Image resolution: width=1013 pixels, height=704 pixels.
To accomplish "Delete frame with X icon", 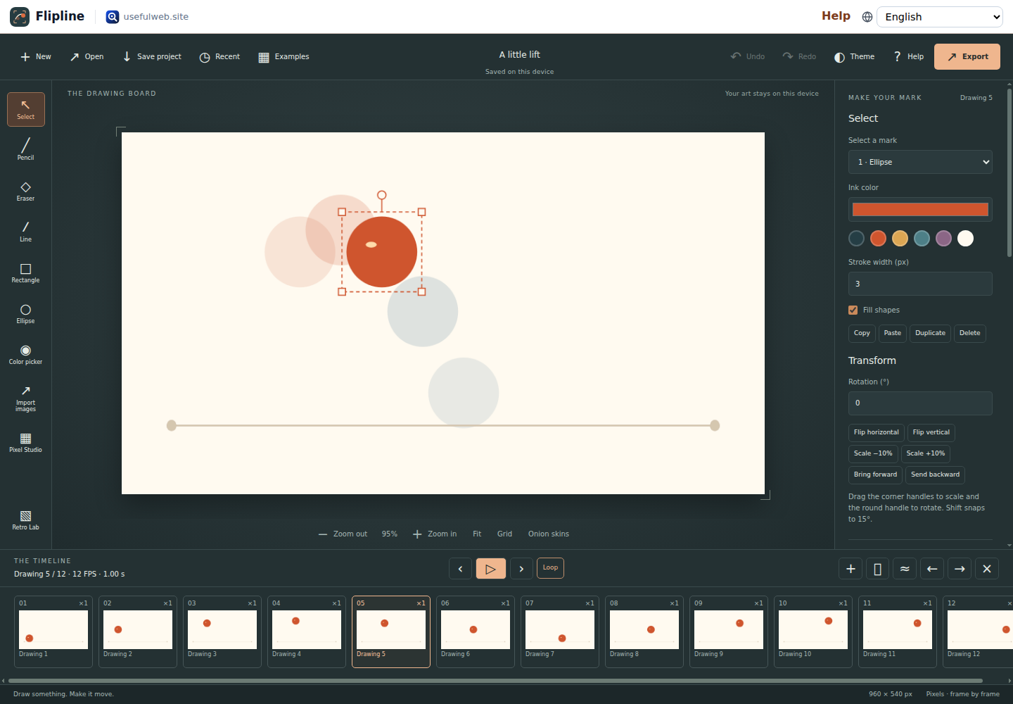I will point(987,569).
